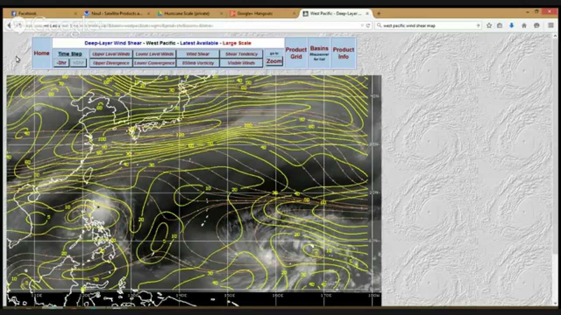Click the Google+ Hangouts tab favicon

tap(233, 14)
